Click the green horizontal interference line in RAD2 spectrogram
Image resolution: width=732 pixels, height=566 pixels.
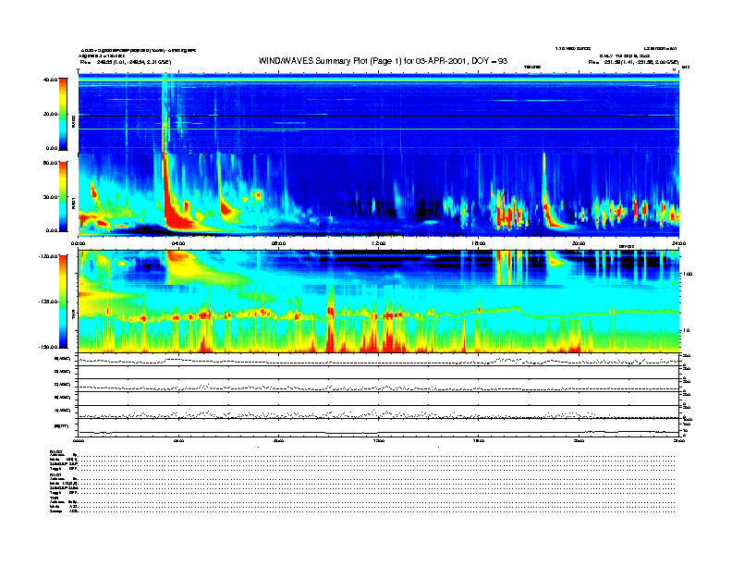(379, 129)
